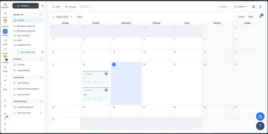Open the Filters button
This screenshot has height=134, width=268.
click(x=57, y=7)
